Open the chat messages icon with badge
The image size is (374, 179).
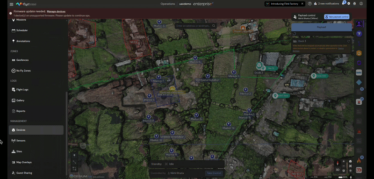click(344, 3)
